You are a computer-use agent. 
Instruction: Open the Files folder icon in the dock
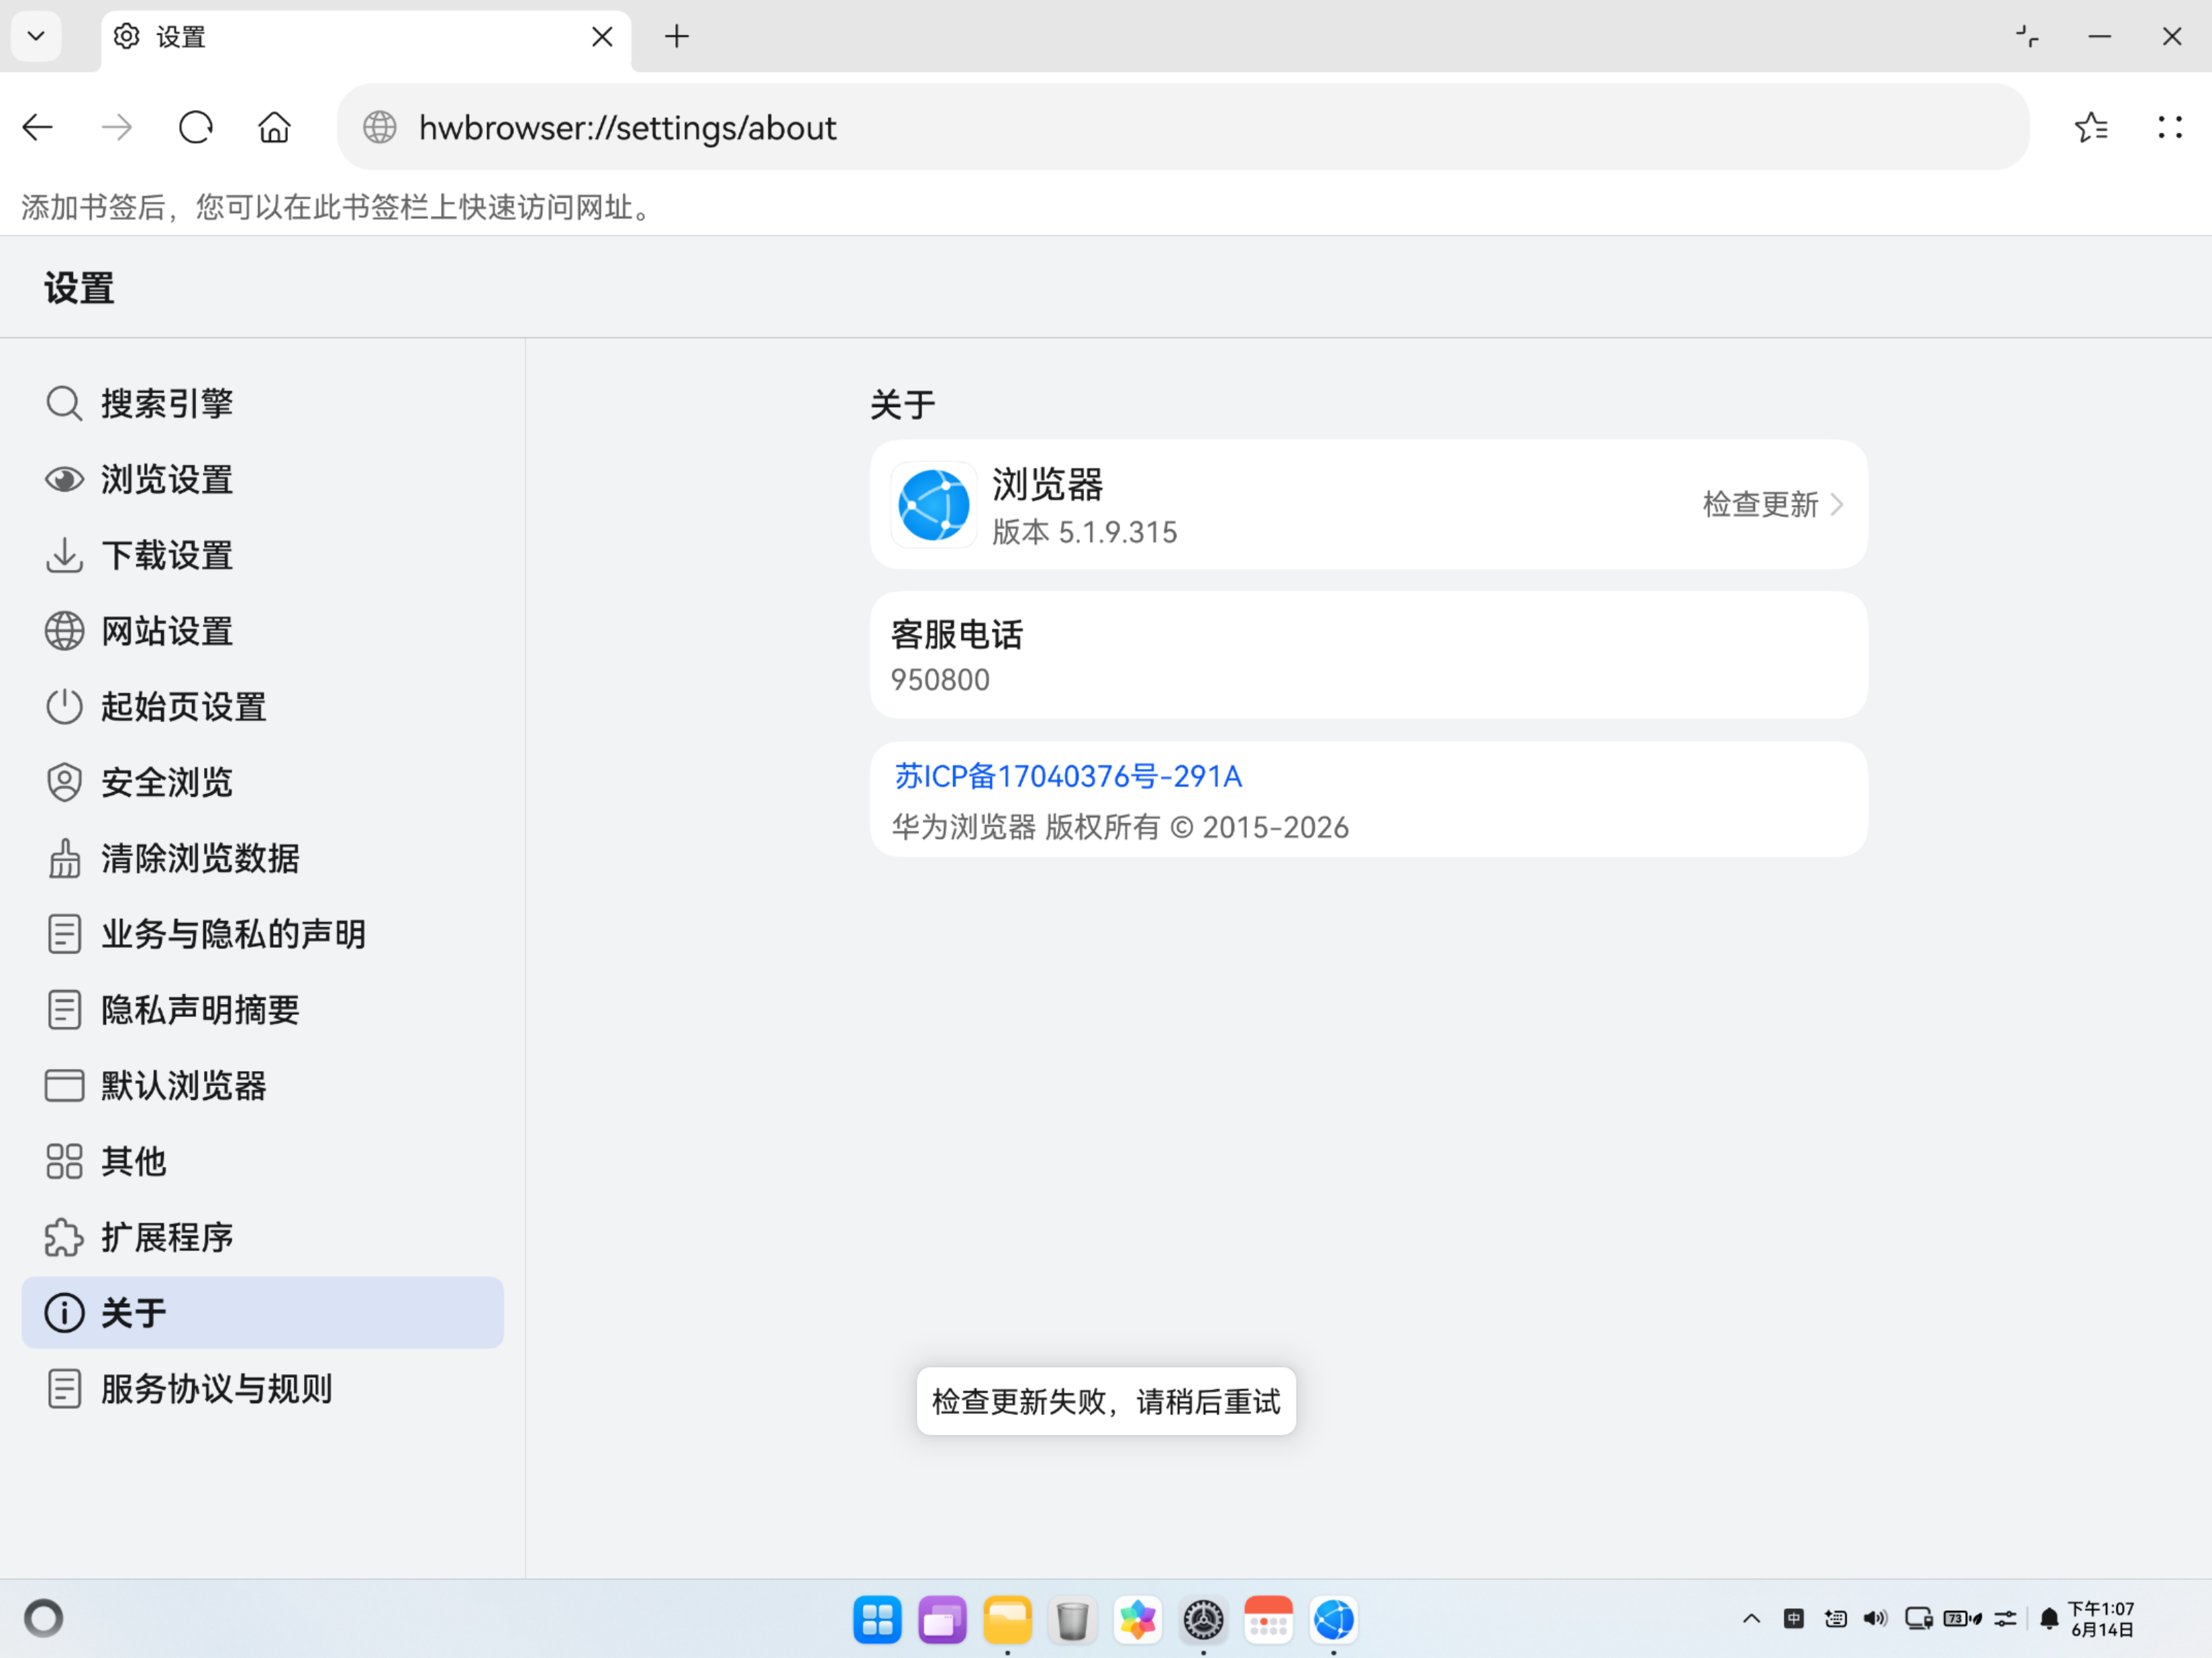pyautogui.click(x=1007, y=1620)
